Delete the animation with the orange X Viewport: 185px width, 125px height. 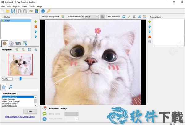pyautogui.click(x=150, y=37)
